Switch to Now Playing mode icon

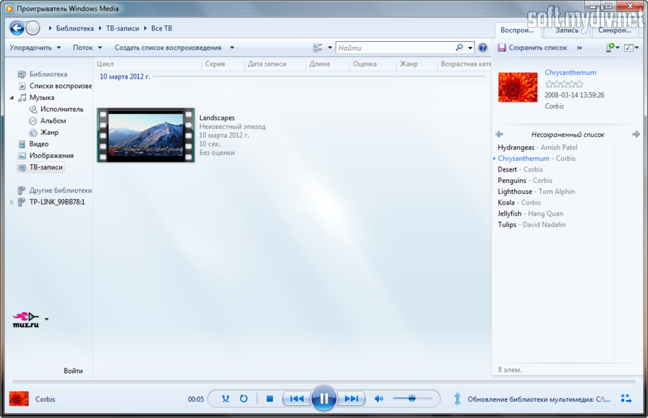tap(626, 399)
